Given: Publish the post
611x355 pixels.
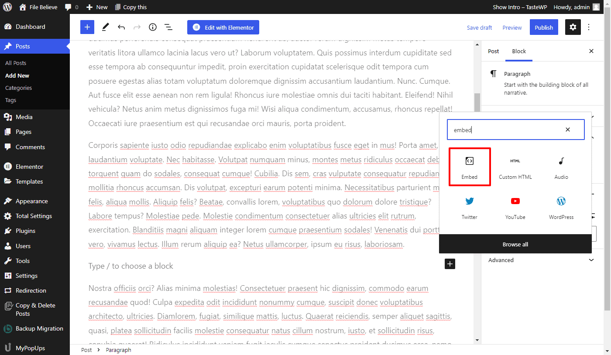Looking at the screenshot, I should [544, 27].
